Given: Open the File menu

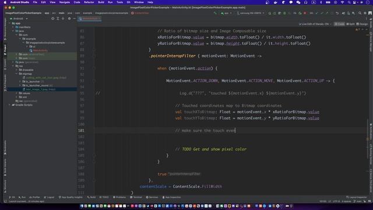Looking at the screenshot, I should 35,2.
